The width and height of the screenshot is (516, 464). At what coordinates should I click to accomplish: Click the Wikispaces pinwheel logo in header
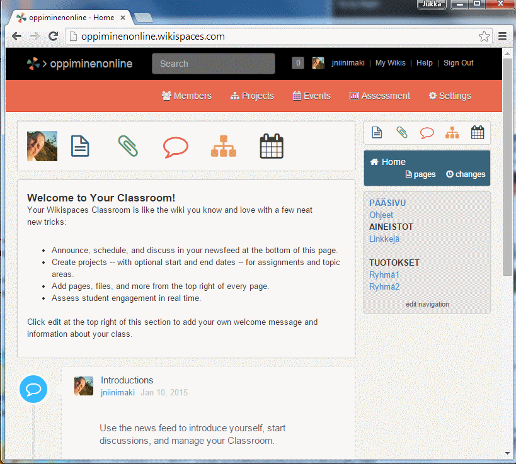pyautogui.click(x=33, y=64)
